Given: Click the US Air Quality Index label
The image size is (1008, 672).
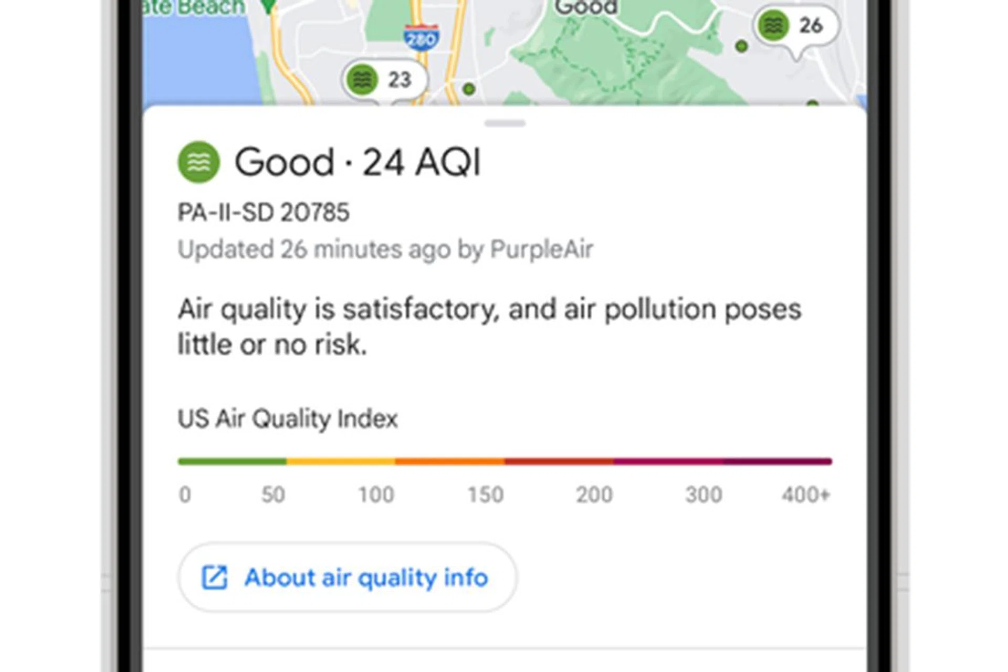Looking at the screenshot, I should click(288, 419).
